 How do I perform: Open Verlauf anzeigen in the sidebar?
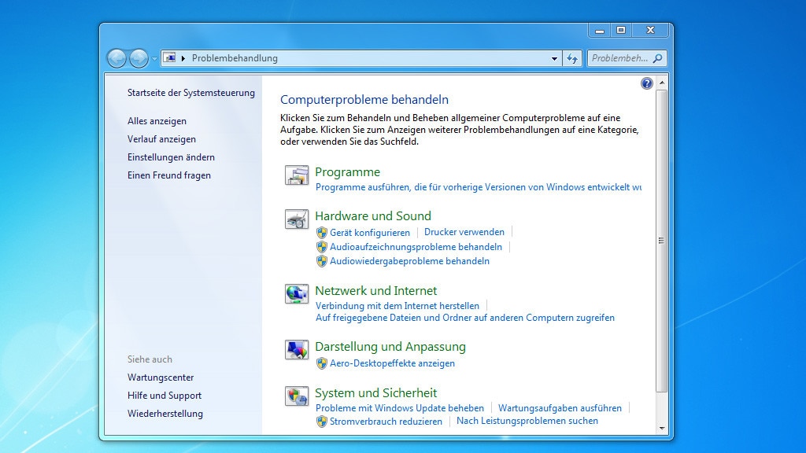point(161,139)
